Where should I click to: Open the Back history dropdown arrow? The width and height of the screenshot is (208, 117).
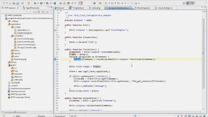pyautogui.click(x=125, y=3)
